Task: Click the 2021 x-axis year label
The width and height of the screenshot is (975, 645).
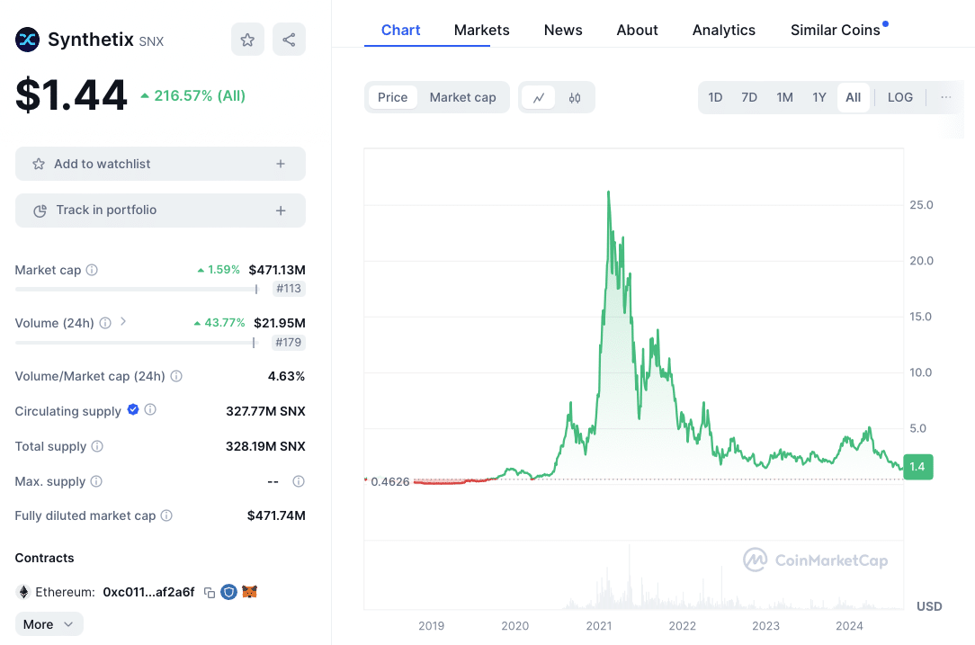Action: pyautogui.click(x=599, y=626)
